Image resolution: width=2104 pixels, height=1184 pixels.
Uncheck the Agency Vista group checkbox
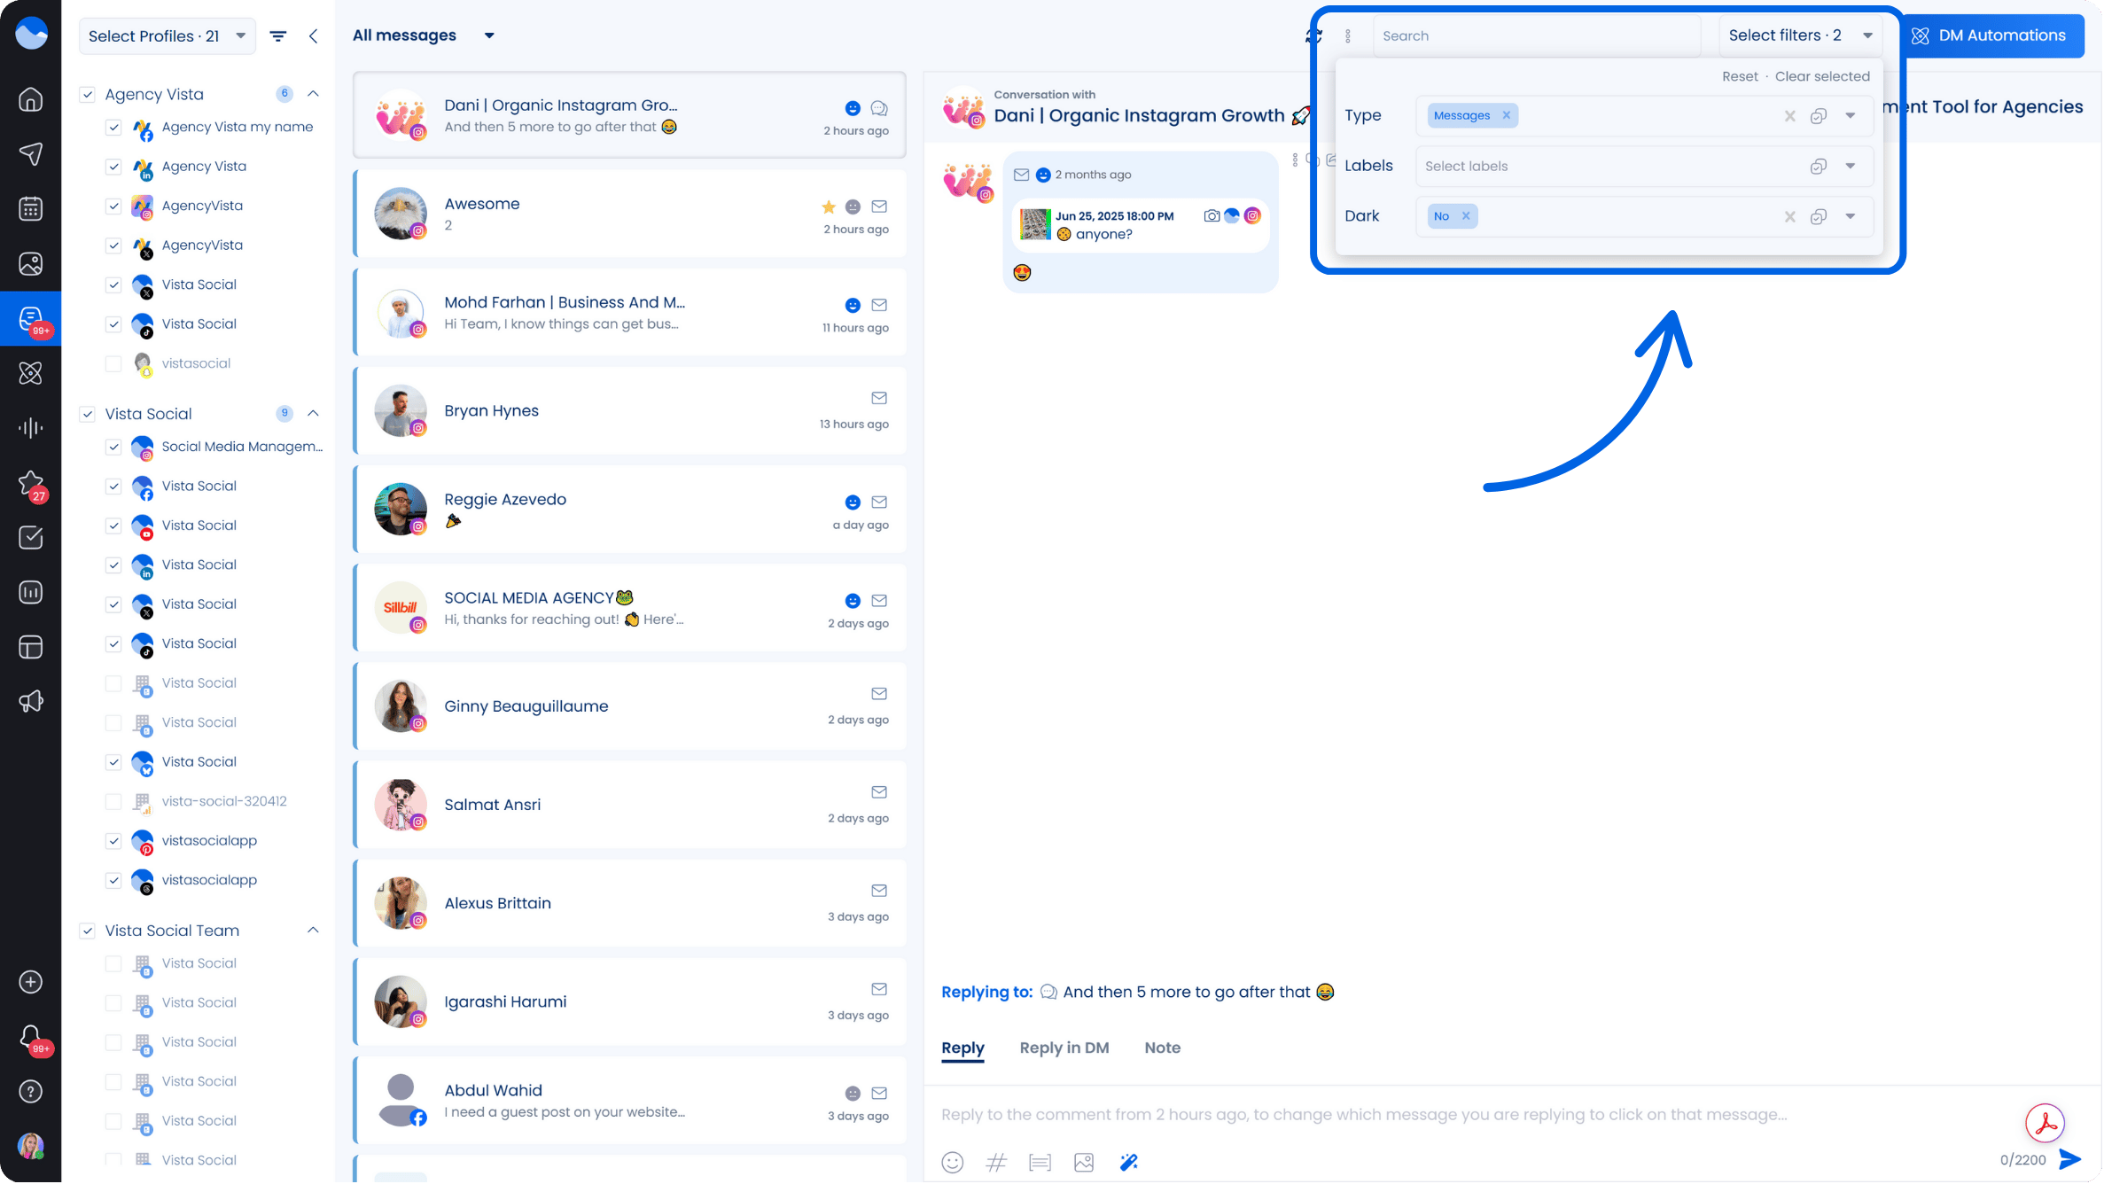[x=89, y=94]
